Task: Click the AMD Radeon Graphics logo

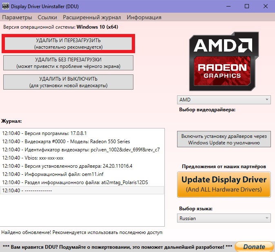Action: pyautogui.click(x=224, y=61)
